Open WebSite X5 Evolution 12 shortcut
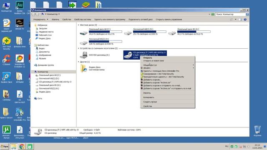Viewport: 267px width, 150px height. click(x=20, y=61)
